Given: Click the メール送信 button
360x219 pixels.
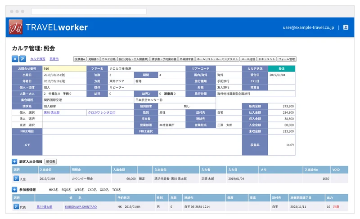Looking at the screenshot, I should [248, 59].
